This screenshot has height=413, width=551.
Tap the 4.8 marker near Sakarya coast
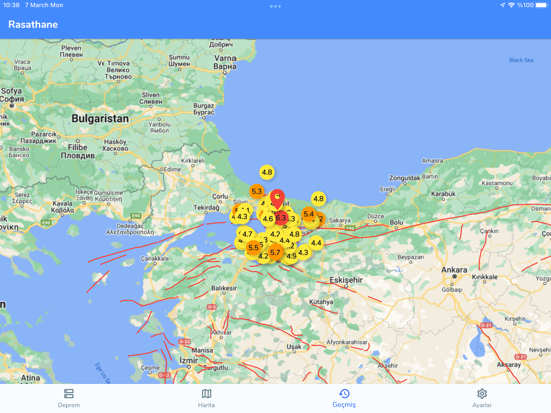pos(318,199)
